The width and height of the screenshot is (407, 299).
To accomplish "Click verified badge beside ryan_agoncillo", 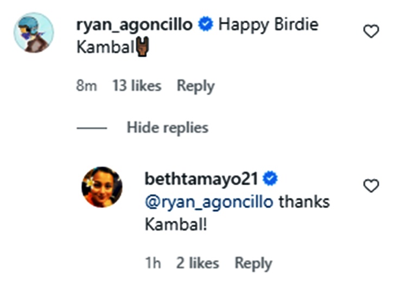I will point(206,25).
